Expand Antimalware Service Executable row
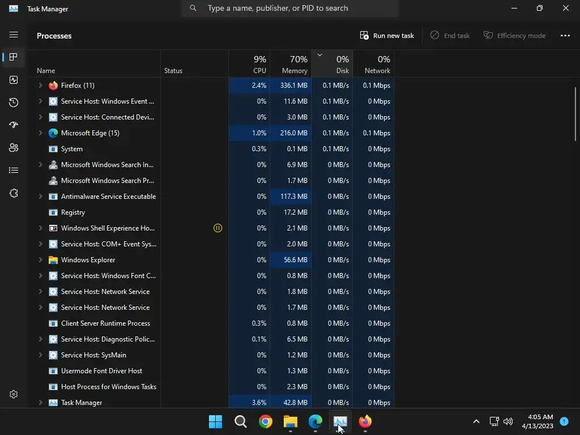 40,197
